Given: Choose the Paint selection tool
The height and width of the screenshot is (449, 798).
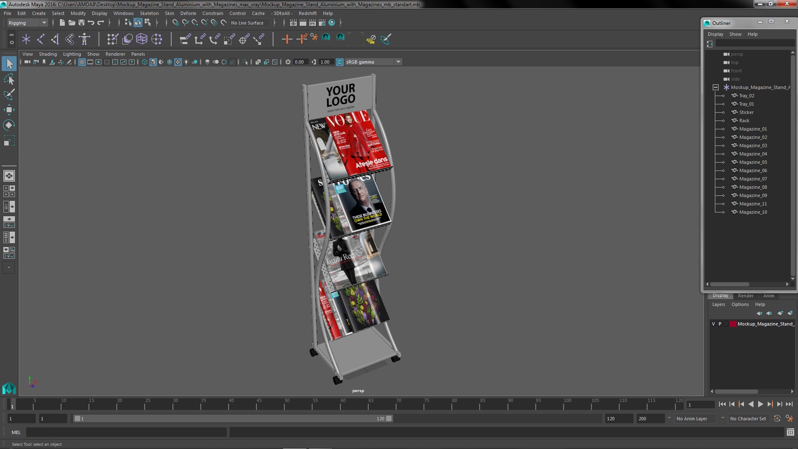Looking at the screenshot, I should 9,94.
